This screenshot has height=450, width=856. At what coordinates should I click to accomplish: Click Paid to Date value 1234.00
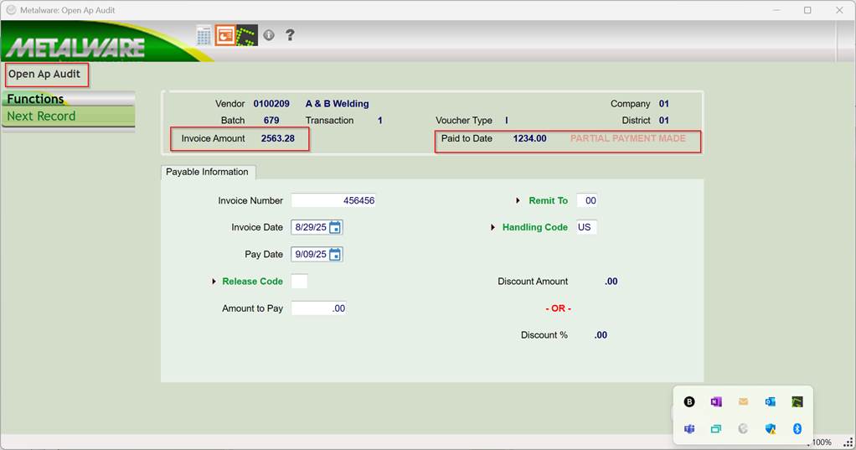coord(529,139)
